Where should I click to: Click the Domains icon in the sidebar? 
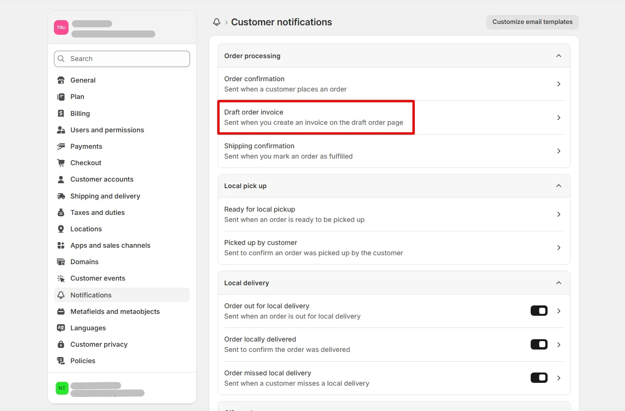(x=61, y=262)
